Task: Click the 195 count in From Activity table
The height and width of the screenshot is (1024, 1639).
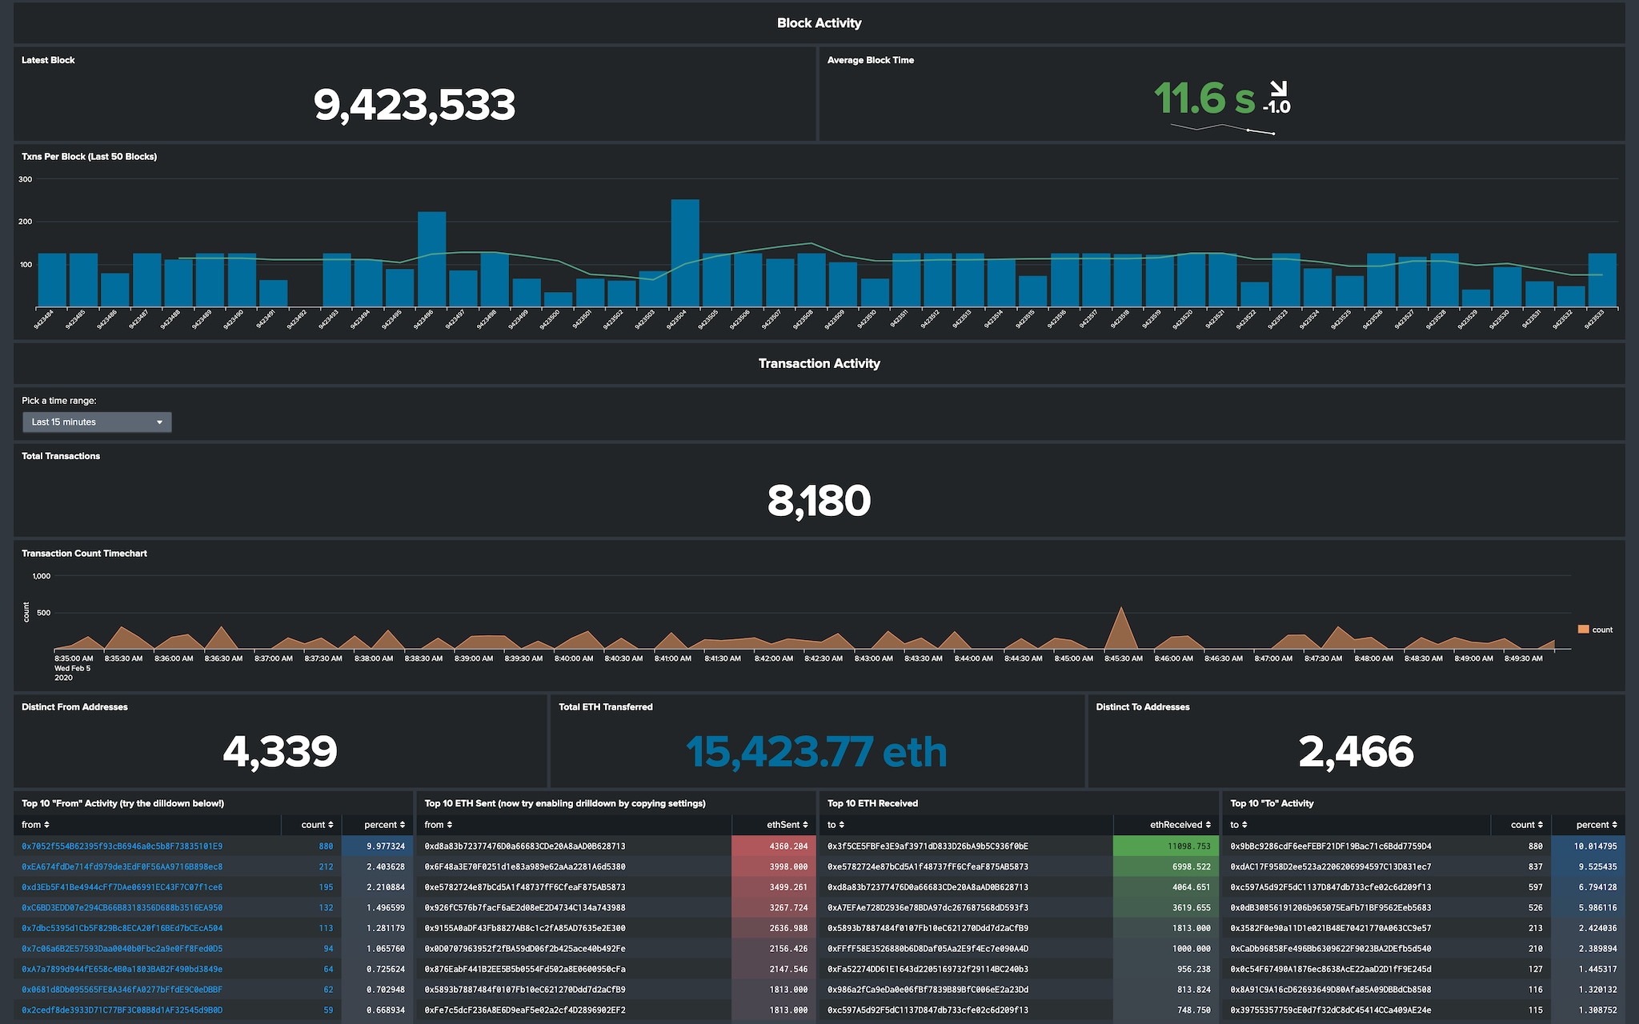Action: tap(326, 887)
